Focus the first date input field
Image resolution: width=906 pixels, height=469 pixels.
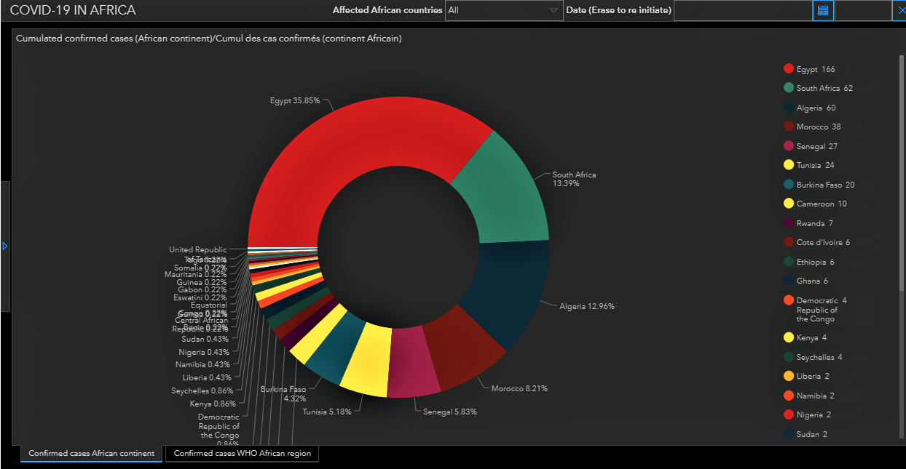tap(743, 11)
